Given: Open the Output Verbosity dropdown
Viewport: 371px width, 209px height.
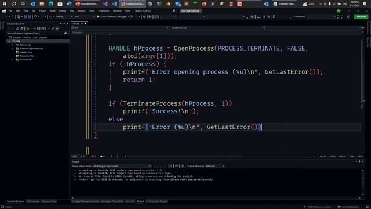Looking at the screenshot, I should click(215, 166).
